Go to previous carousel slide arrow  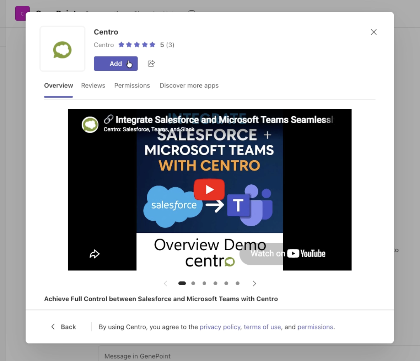(166, 283)
